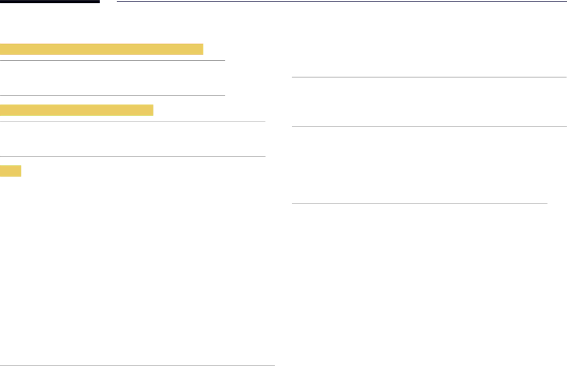The height and width of the screenshot is (366, 567).
Task: Select the medium-length yellow highlighted bar
Action: coord(76,110)
